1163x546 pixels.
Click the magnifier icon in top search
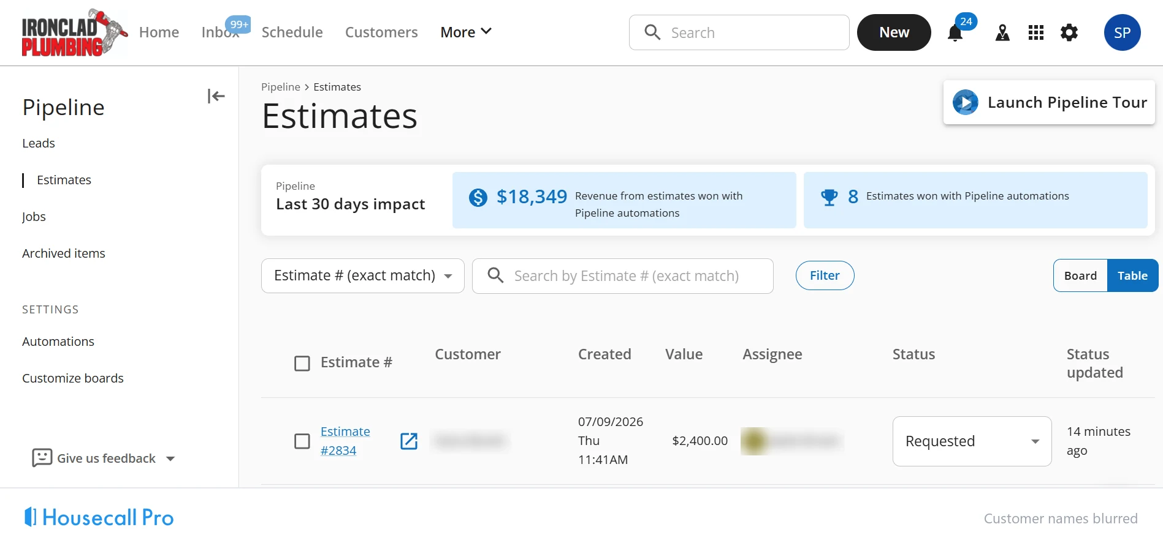point(652,32)
